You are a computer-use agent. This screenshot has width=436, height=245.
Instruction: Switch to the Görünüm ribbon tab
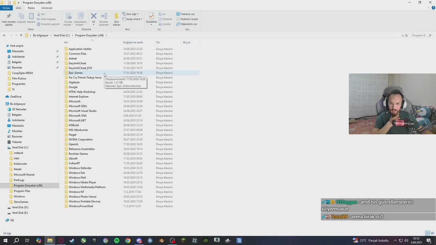coord(47,8)
